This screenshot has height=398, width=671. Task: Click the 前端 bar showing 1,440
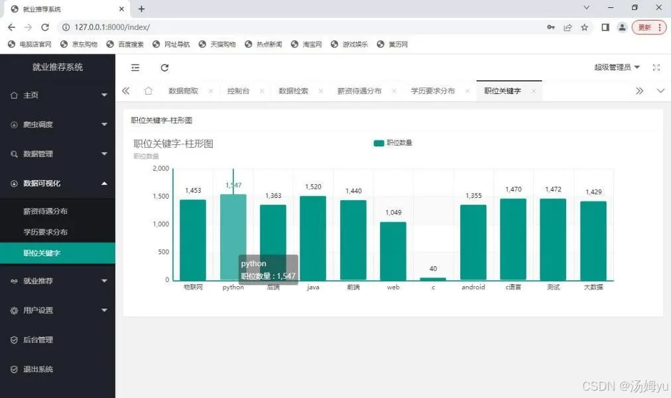pos(353,240)
